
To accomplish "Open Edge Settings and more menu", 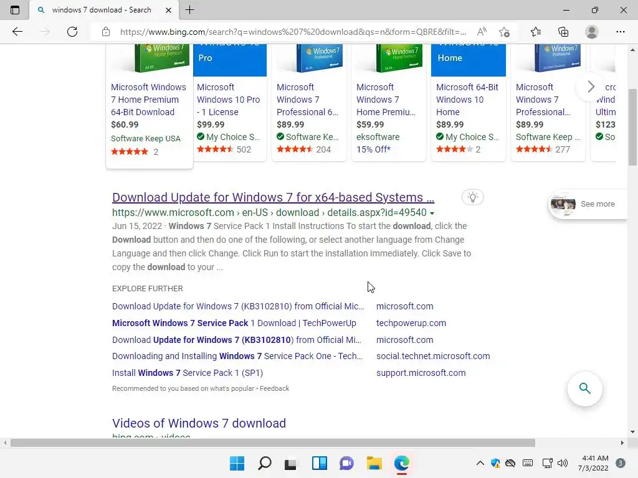I will 620,32.
